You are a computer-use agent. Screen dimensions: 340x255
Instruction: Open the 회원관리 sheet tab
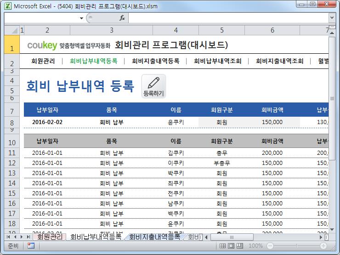(x=50, y=237)
